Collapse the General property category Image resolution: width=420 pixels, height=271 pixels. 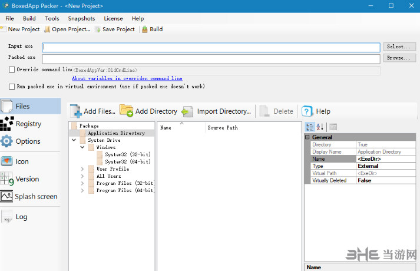[307, 137]
